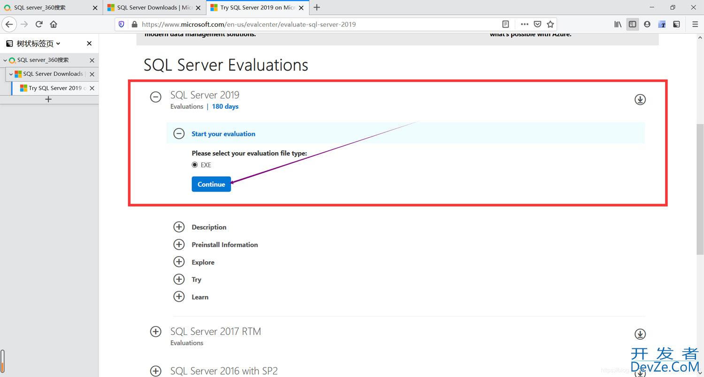Click the tracking protection shield icon
704x377 pixels.
click(x=122, y=24)
